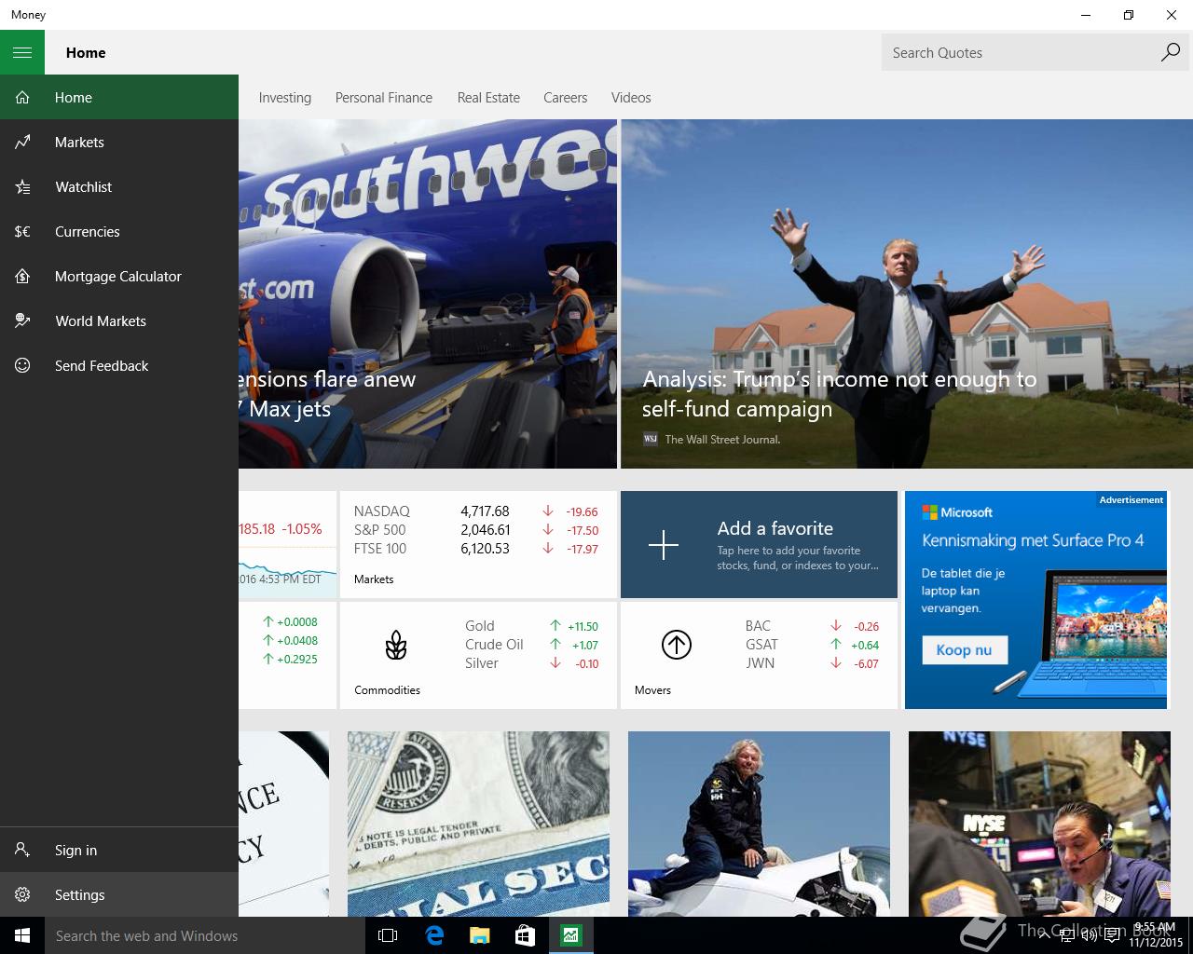Open the Richard Branson article thumbnail
Viewport: 1193px width, 954px height.
759,824
